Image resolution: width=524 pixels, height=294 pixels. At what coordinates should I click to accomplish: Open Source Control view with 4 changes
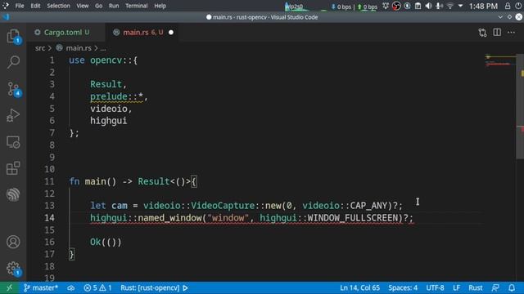13,89
